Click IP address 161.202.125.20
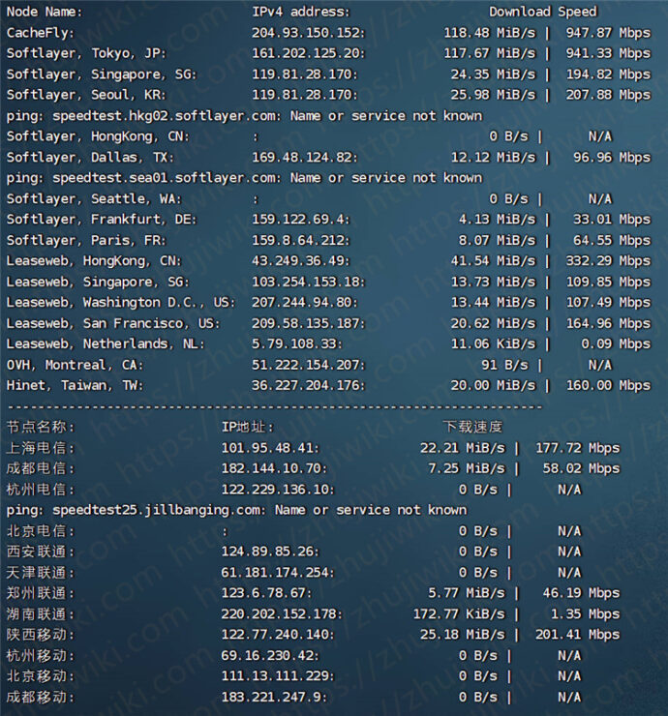The width and height of the screenshot is (668, 716). 309,53
